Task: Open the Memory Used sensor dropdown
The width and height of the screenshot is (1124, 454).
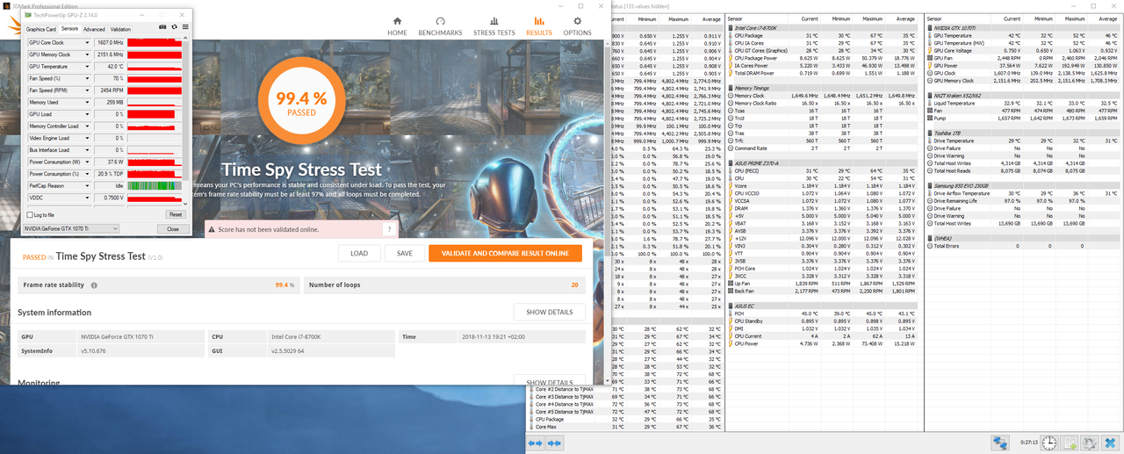Action: [x=87, y=102]
